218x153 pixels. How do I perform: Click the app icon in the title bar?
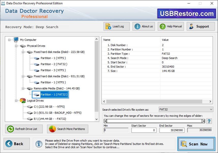point(3,3)
